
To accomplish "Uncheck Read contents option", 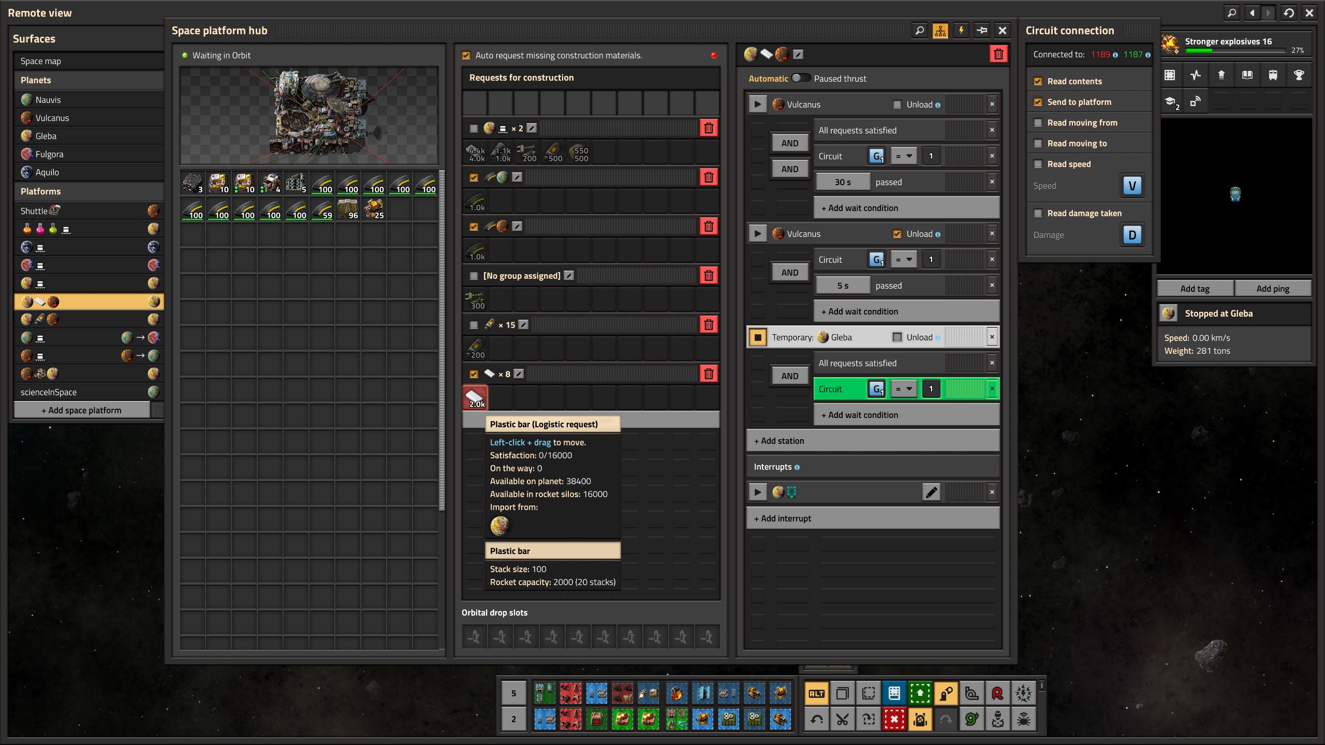I will point(1038,81).
